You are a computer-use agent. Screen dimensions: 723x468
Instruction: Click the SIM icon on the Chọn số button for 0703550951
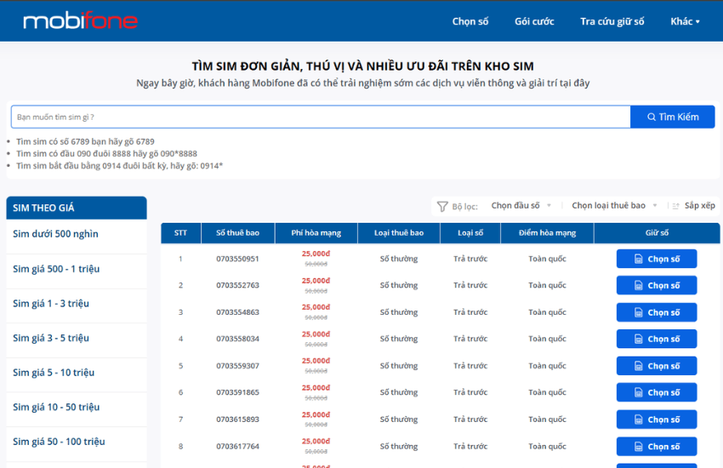pos(639,260)
